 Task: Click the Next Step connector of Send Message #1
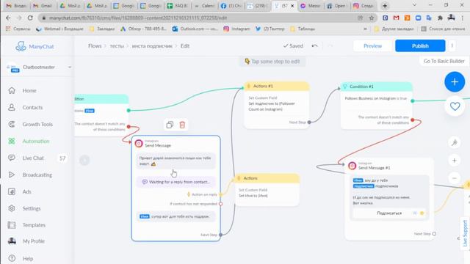[434, 234]
